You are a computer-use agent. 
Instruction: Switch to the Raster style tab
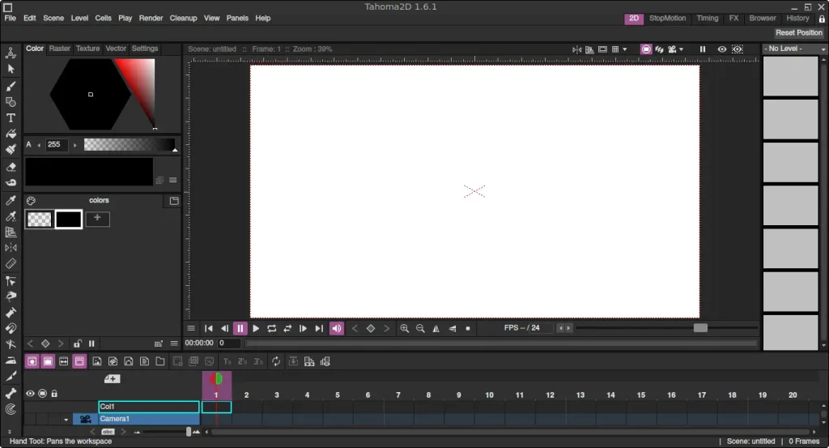click(59, 48)
